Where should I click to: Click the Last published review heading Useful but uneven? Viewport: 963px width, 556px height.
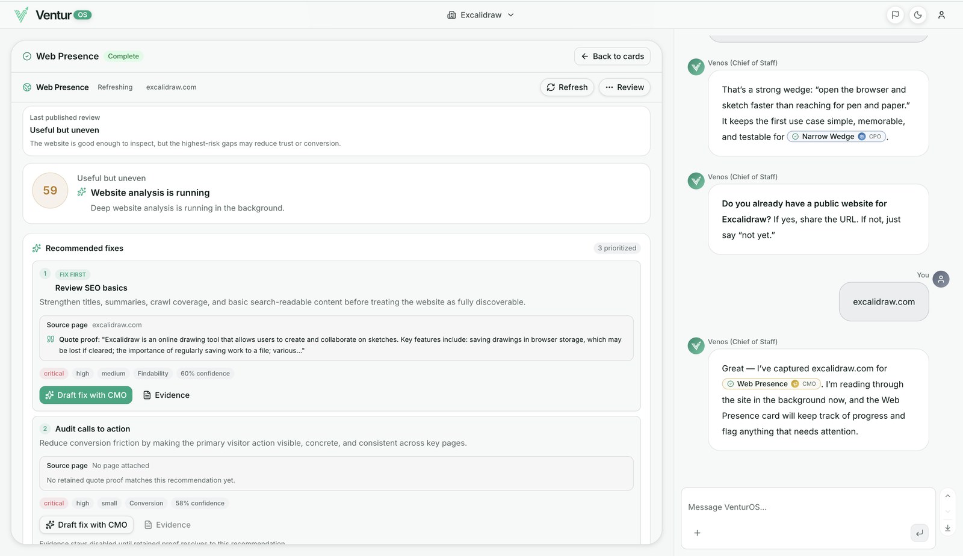tap(64, 130)
